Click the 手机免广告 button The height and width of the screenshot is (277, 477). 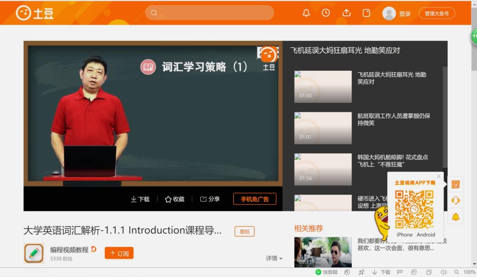[x=254, y=199]
